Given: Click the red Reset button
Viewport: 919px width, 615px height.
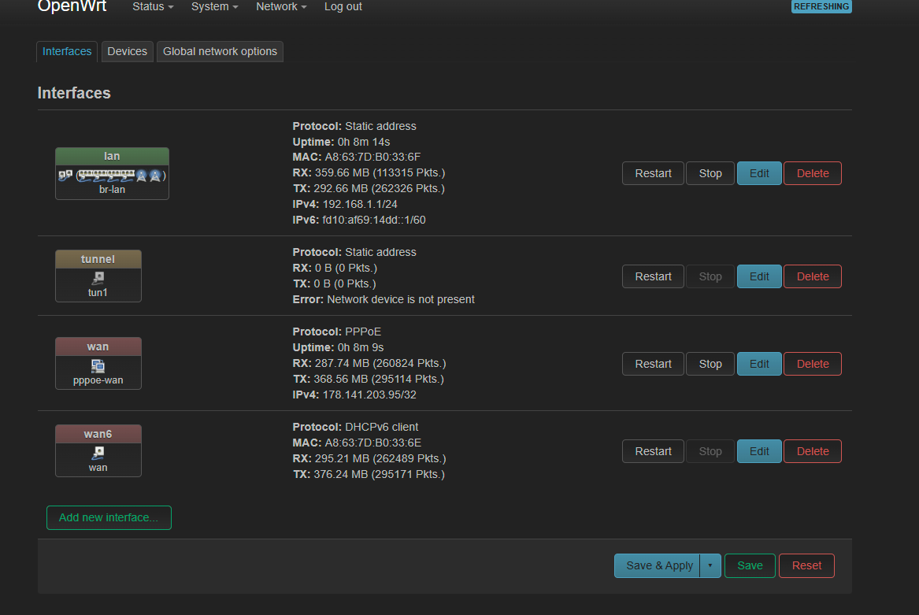Looking at the screenshot, I should [806, 565].
